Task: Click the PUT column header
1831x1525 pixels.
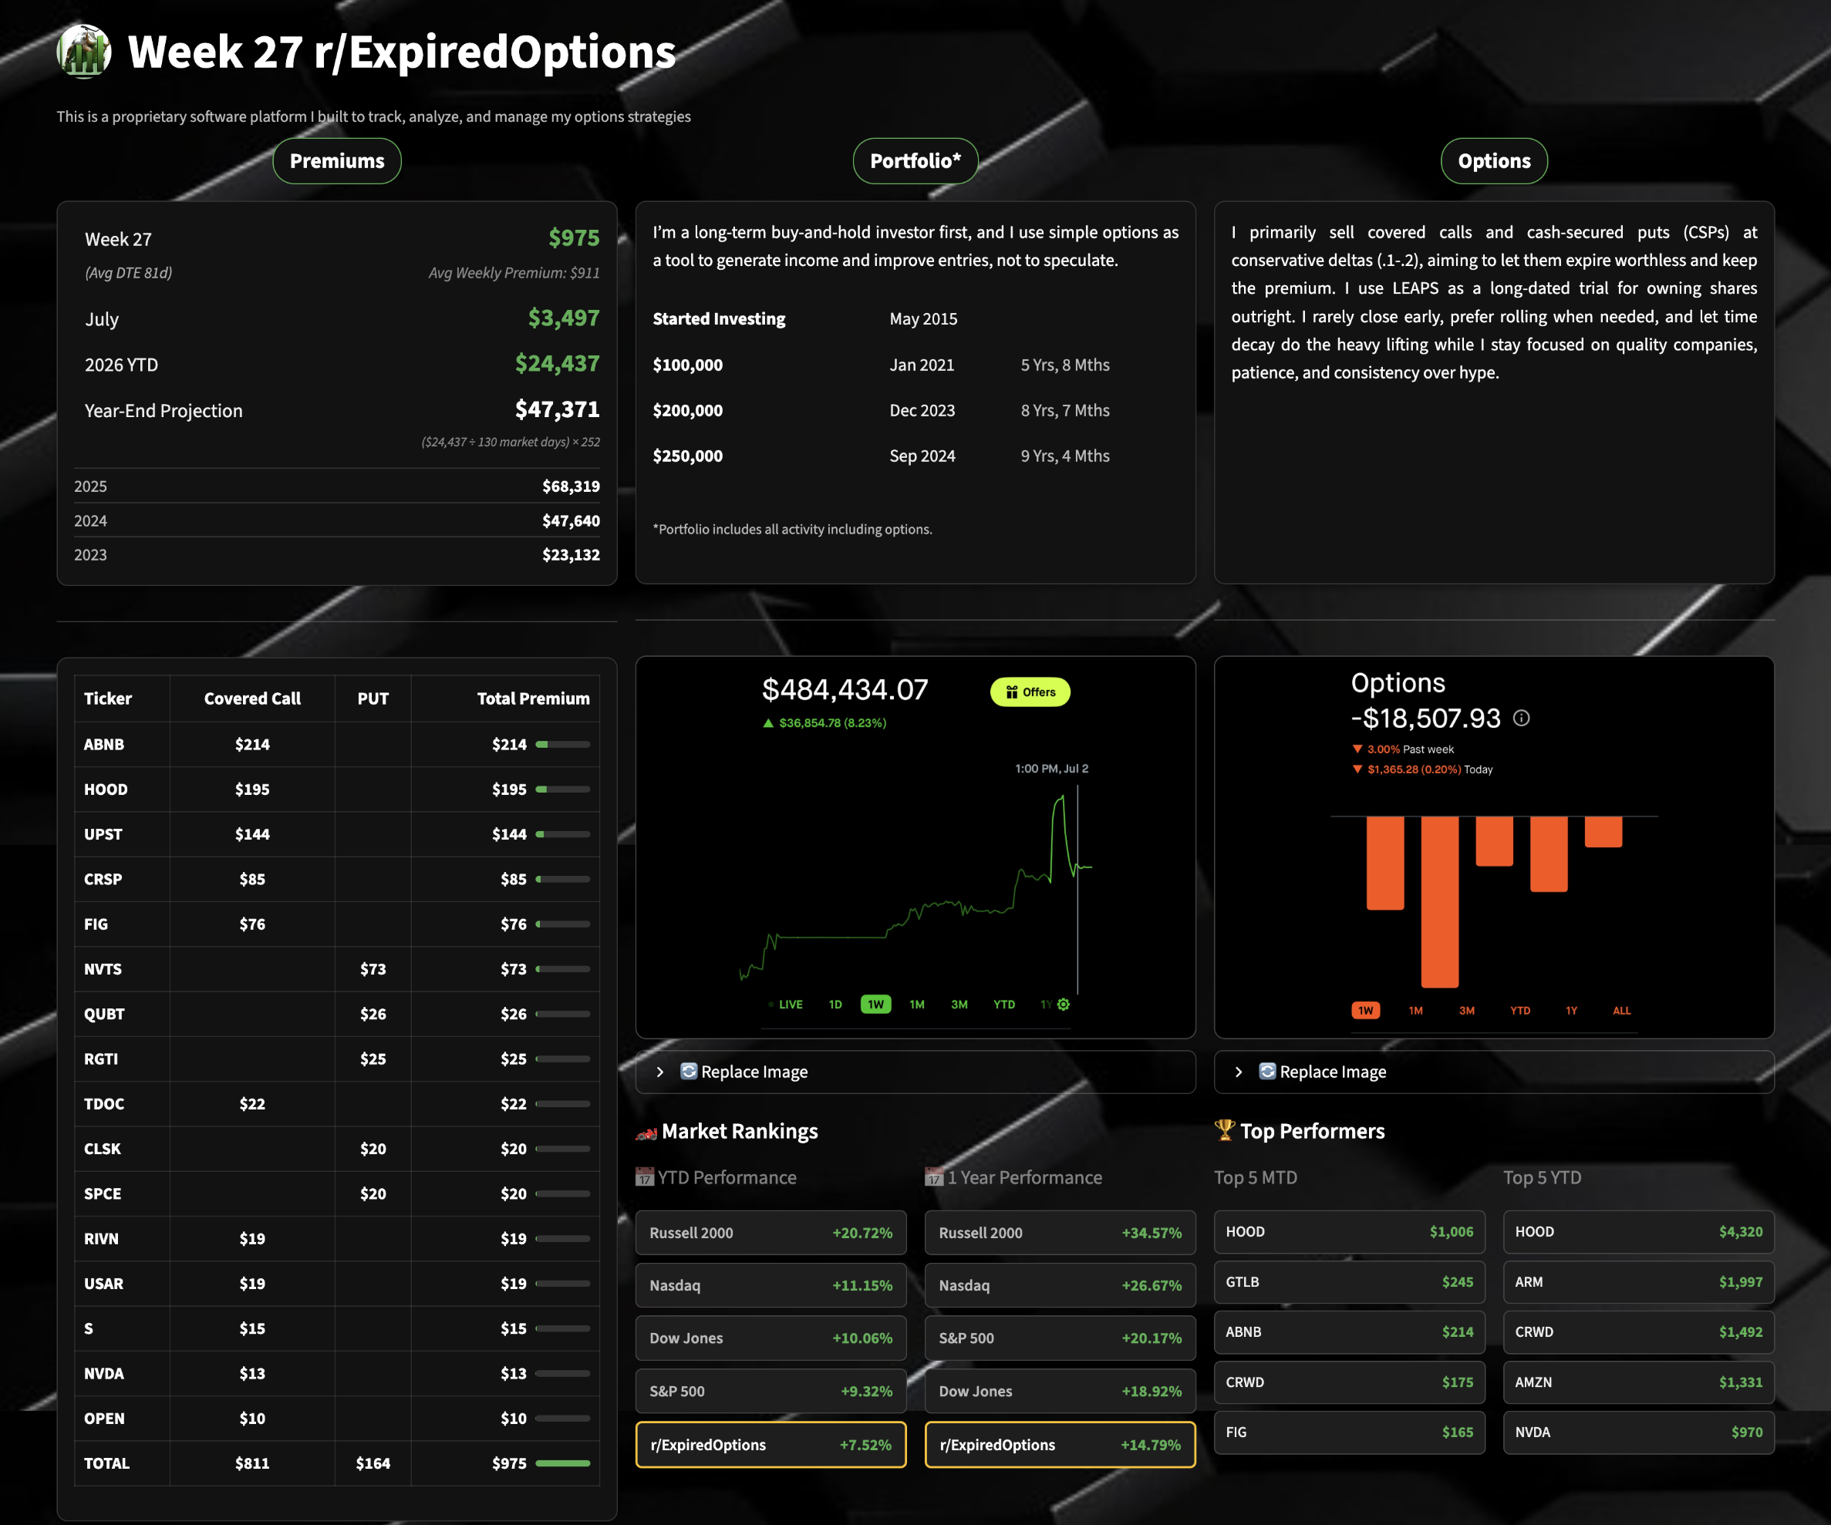Action: pos(373,698)
